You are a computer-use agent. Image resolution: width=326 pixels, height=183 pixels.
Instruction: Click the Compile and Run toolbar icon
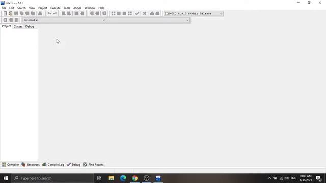(124, 14)
